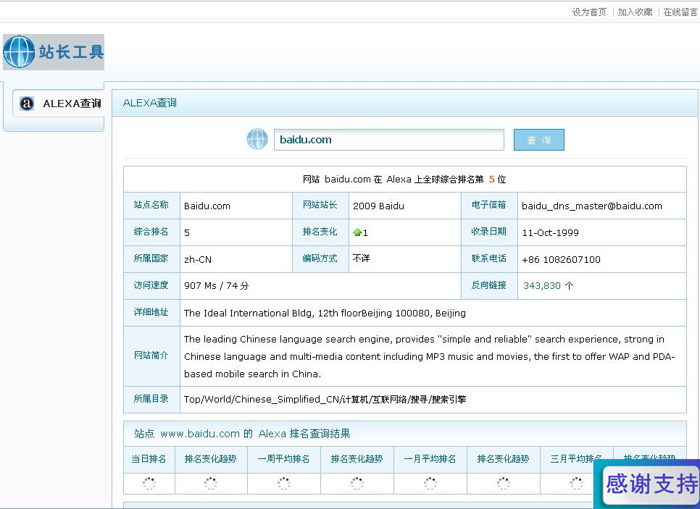700x509 pixels.
Task: Click the domain input field containing baidu.com
Action: tap(389, 140)
